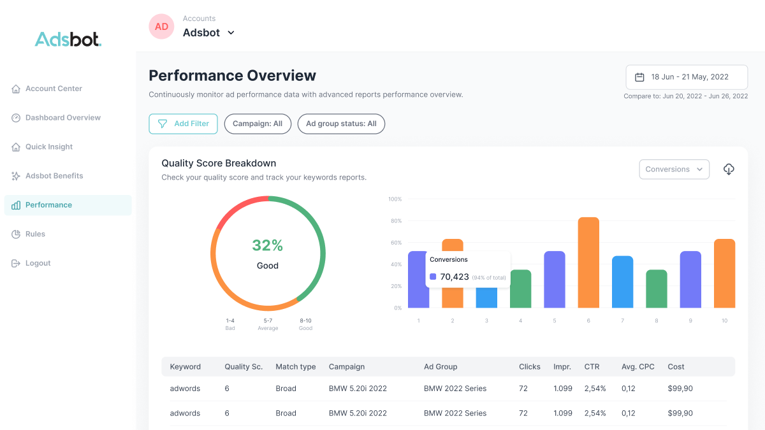
Task: Click the Ad group status: All filter
Action: click(x=341, y=124)
